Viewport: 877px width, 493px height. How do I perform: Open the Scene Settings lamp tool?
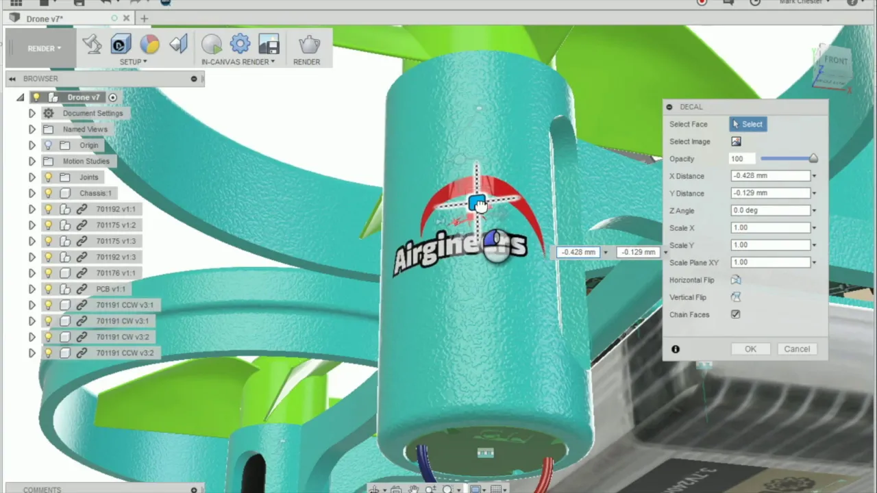click(x=92, y=45)
